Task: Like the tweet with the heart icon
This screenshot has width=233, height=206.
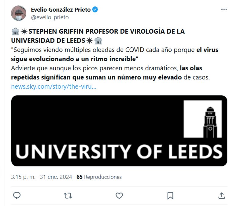Action: click(x=119, y=195)
